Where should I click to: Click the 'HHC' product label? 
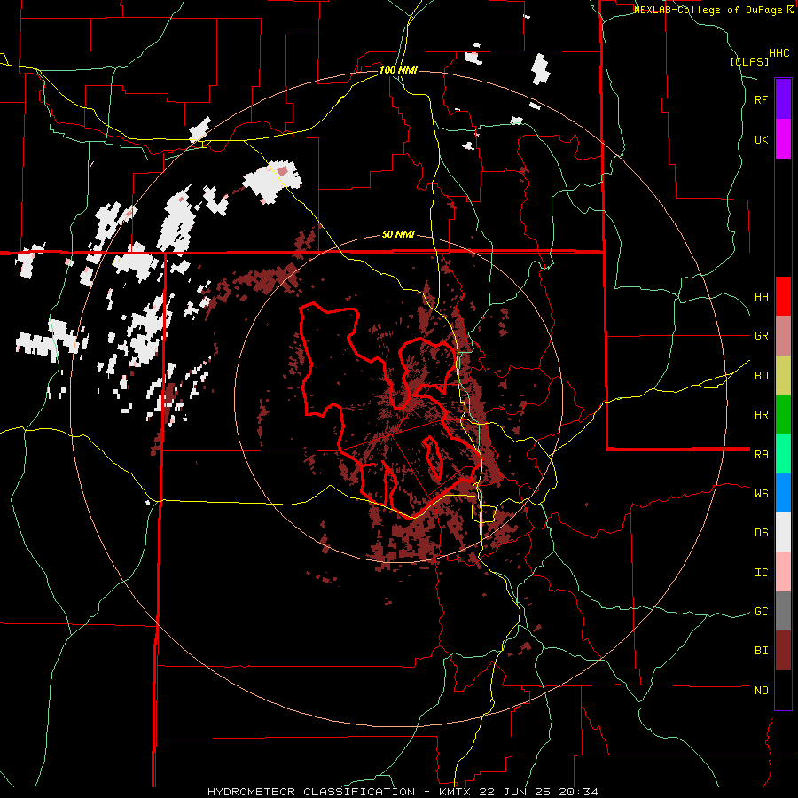(779, 53)
